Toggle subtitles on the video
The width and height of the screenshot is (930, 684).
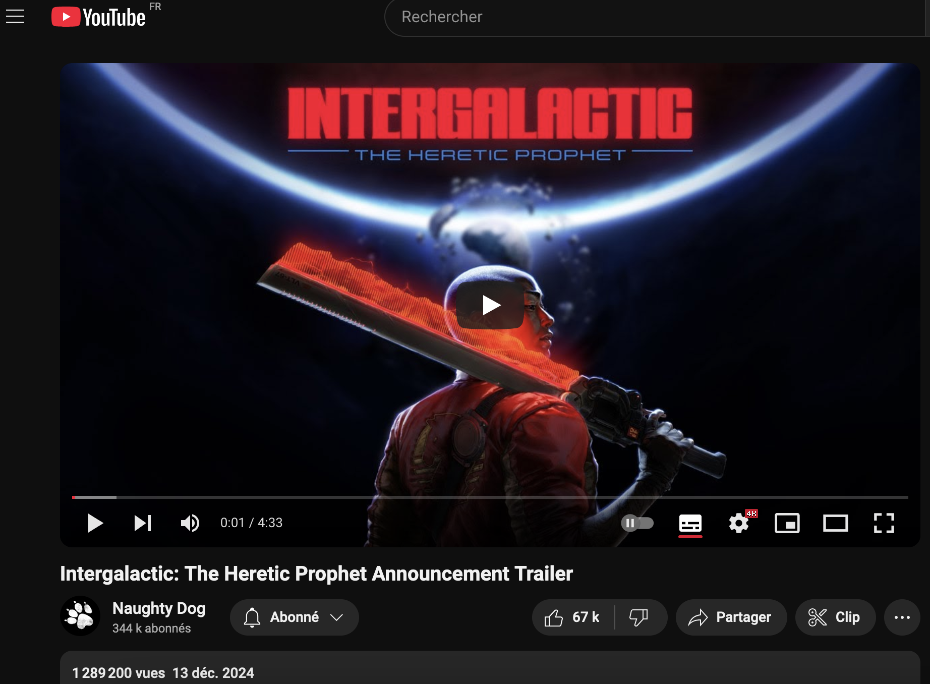point(690,523)
